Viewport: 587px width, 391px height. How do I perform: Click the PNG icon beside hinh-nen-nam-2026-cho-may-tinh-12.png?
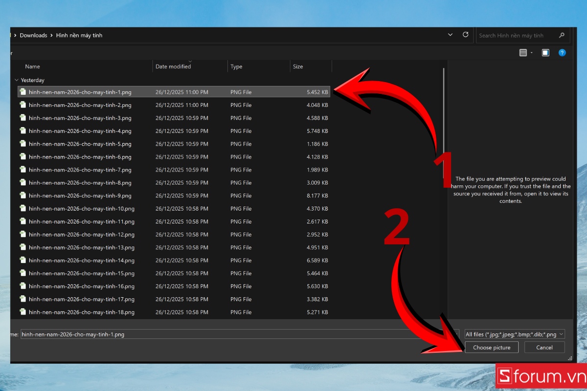(x=23, y=234)
